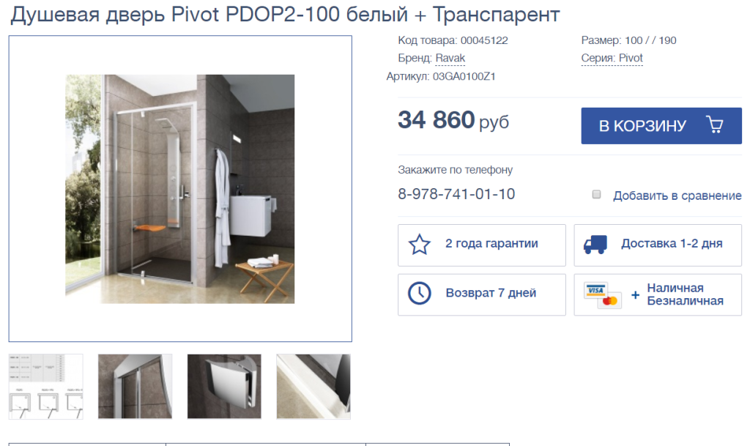Click the phone number 8-978-741-01-10
The image size is (750, 446).
click(456, 194)
